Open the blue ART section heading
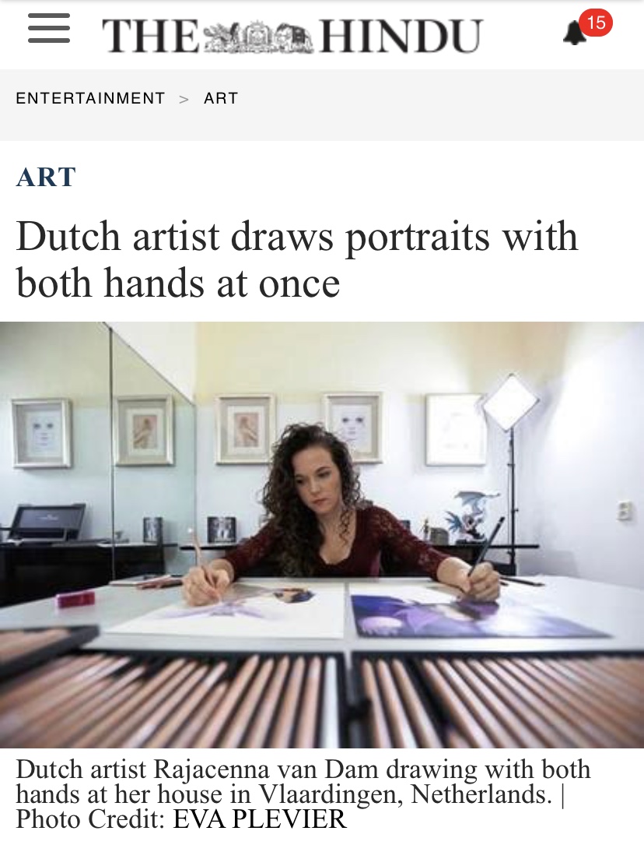This screenshot has width=644, height=859. tap(46, 177)
